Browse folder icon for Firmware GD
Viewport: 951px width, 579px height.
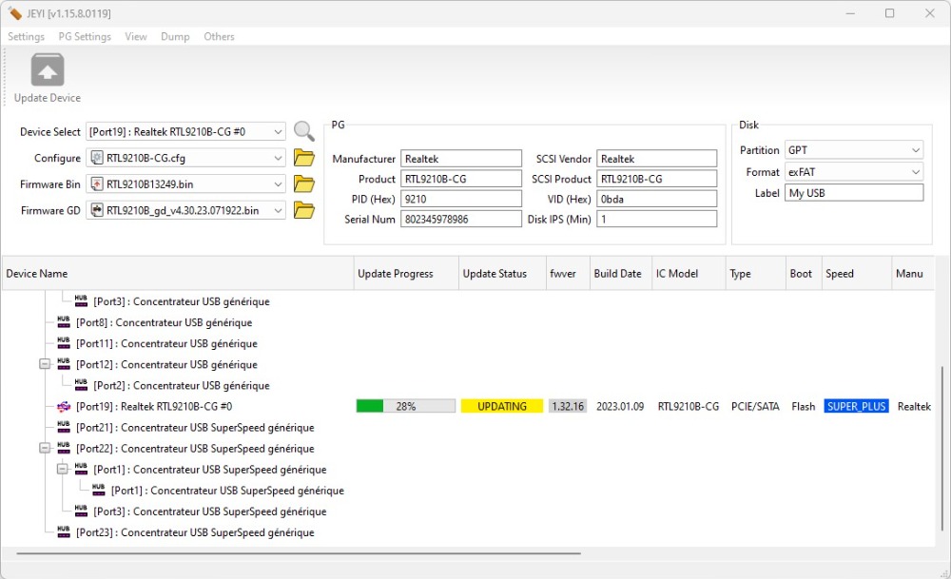pos(303,211)
